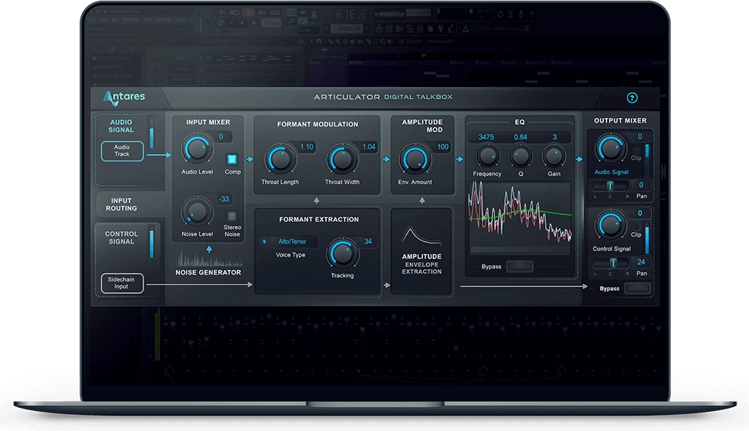Click the Audio Signal input level meter
The width and height of the screenshot is (749, 431).
tap(152, 132)
